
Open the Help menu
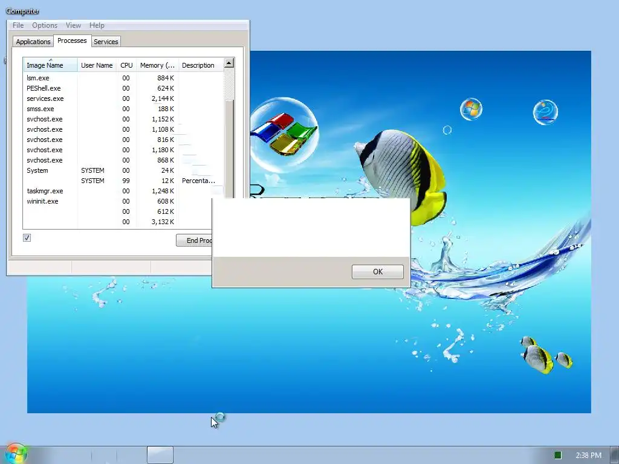point(97,25)
